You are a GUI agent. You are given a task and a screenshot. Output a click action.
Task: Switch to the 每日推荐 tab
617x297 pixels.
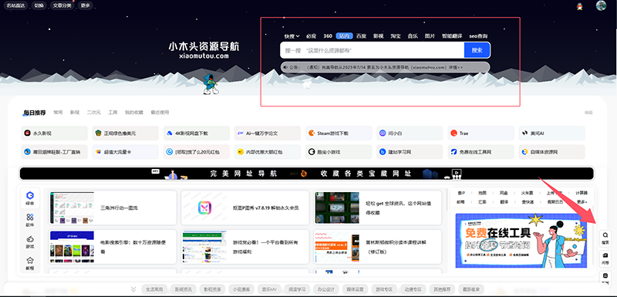coord(34,113)
